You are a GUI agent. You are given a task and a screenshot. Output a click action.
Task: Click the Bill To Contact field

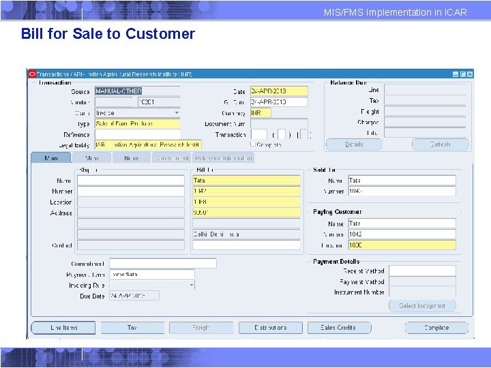246,245
